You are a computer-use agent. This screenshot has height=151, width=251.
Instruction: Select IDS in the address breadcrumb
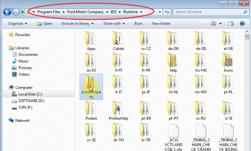click(113, 12)
